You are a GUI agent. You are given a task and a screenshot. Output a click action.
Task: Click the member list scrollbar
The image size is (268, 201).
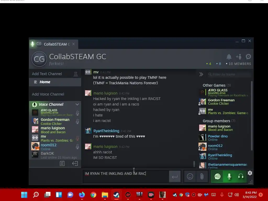pos(252,116)
